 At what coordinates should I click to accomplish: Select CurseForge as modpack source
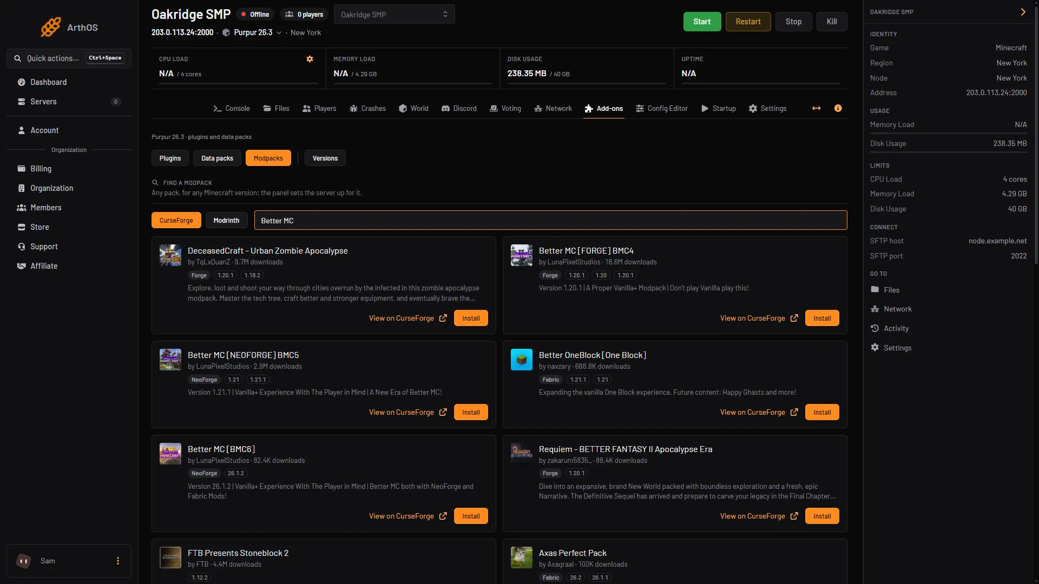176,220
